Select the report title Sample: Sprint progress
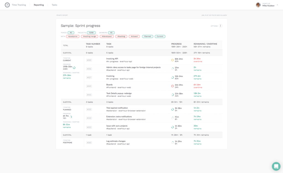Image resolution: width=283 pixels, height=173 pixels. (x=80, y=25)
